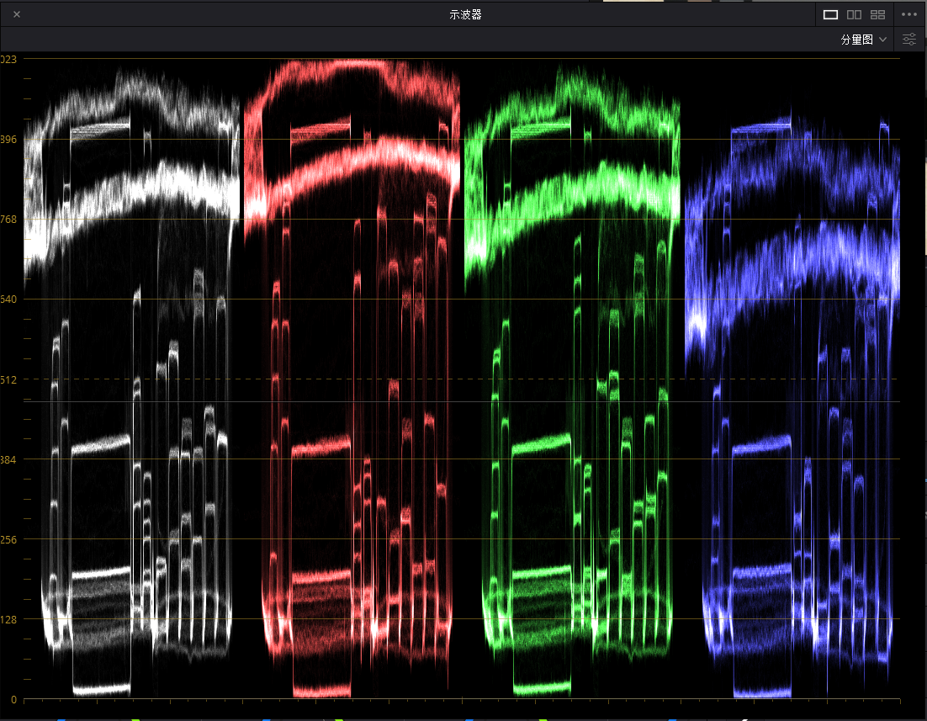Click the red channel parade waveform
This screenshot has height=721, width=927.
point(352,379)
